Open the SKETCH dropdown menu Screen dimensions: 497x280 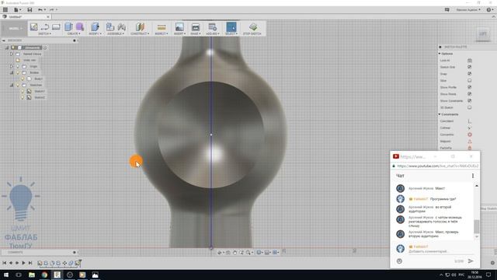[x=45, y=33]
